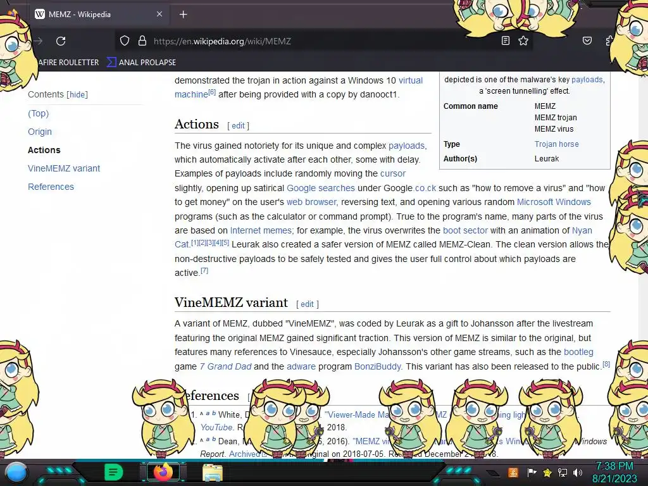This screenshot has height=486, width=648.
Task: Go to VineMEMZ variant in contents
Action: (64, 168)
